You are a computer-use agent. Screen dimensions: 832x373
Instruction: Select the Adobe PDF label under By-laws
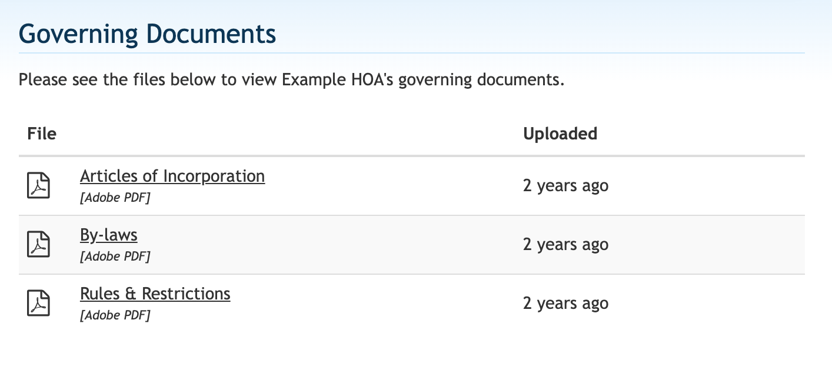[x=115, y=257]
